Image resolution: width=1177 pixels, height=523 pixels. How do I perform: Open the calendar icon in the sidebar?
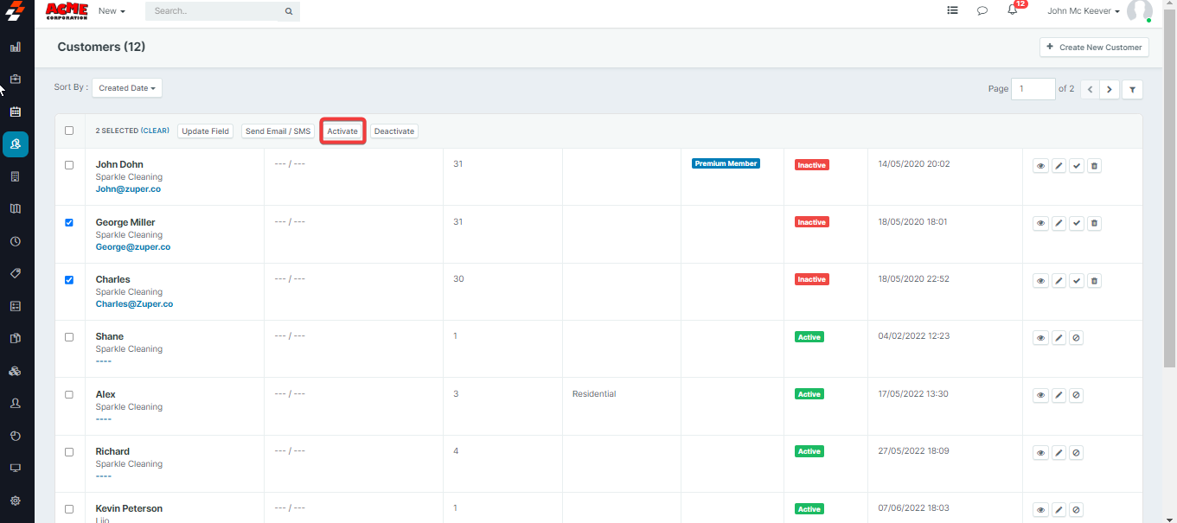(x=16, y=112)
